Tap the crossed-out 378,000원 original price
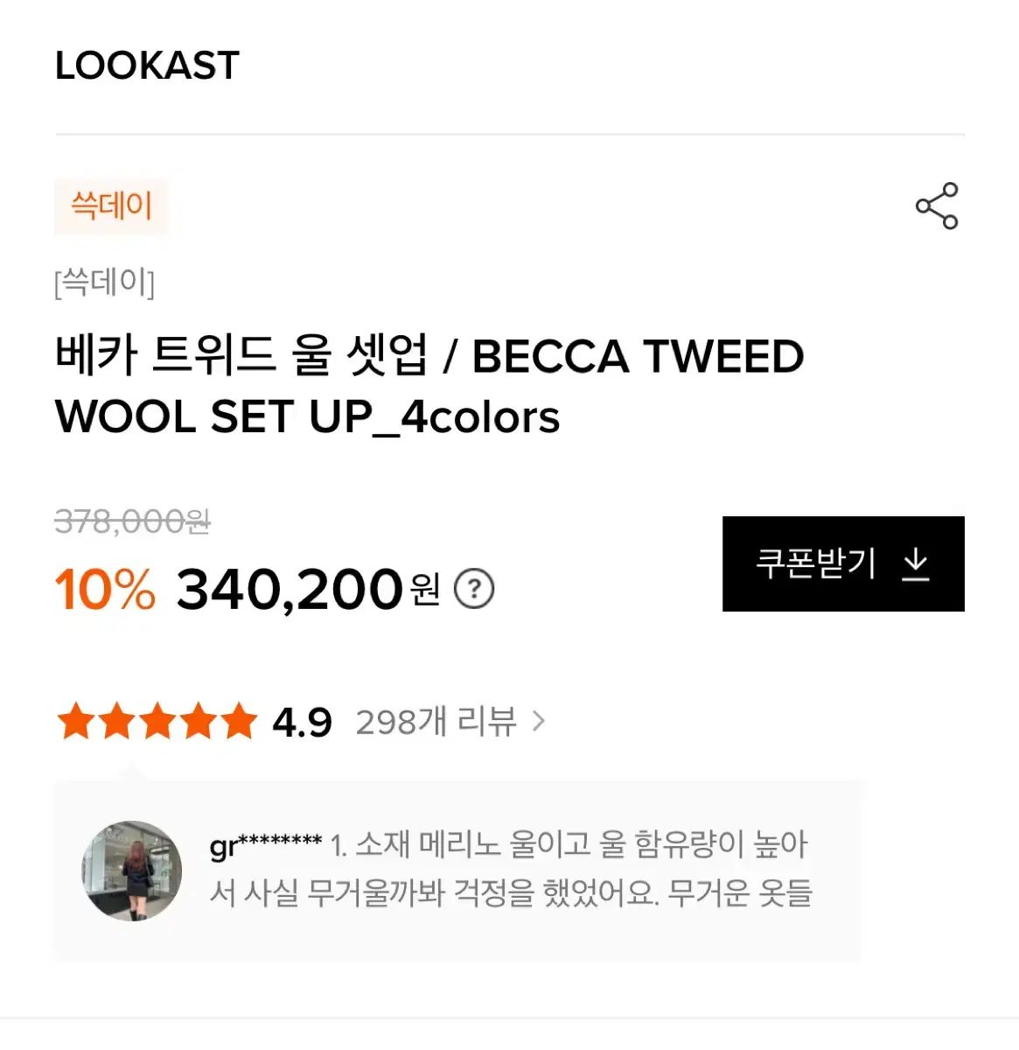1019x1050 pixels. click(132, 522)
